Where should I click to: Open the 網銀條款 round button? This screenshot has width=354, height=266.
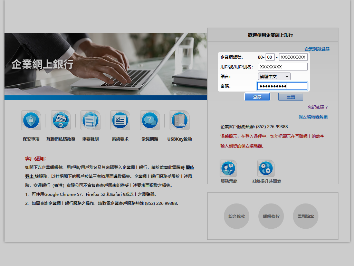pyautogui.click(x=271, y=217)
